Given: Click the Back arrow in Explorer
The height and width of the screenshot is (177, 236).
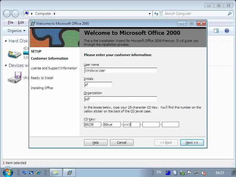Looking at the screenshot, I should [6, 14].
